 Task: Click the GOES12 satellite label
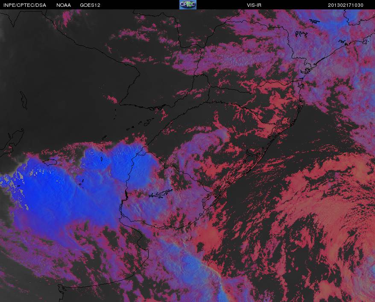(90, 5)
